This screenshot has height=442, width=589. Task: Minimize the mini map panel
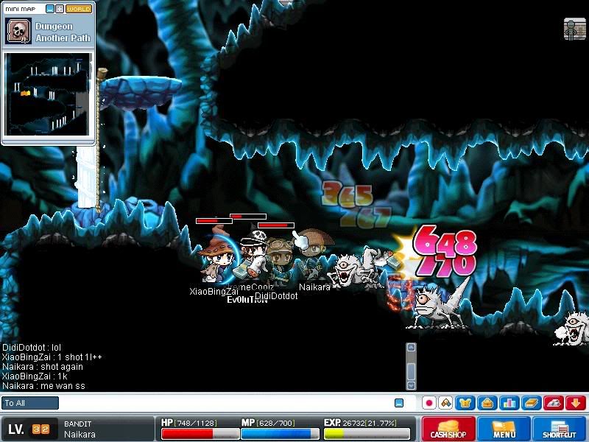(49, 9)
